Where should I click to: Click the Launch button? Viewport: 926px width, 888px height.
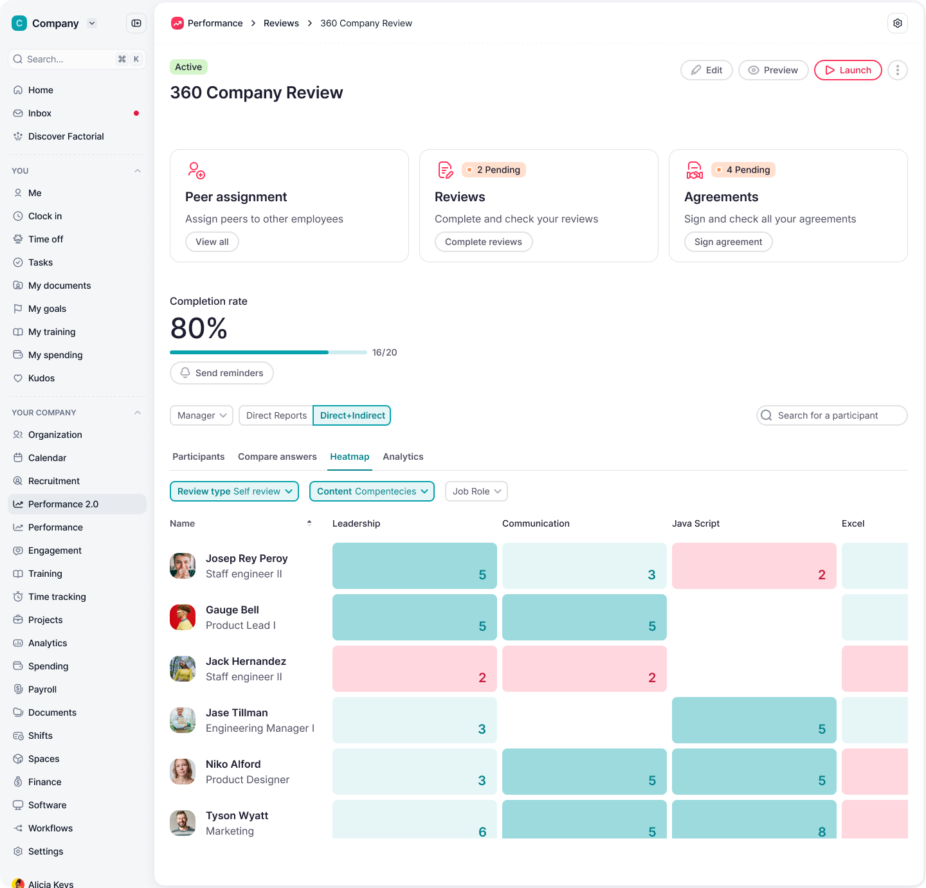pyautogui.click(x=848, y=70)
